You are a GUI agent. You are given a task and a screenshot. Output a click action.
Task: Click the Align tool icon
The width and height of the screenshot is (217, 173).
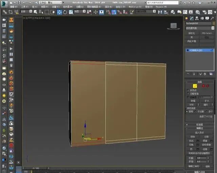click(x=166, y=12)
